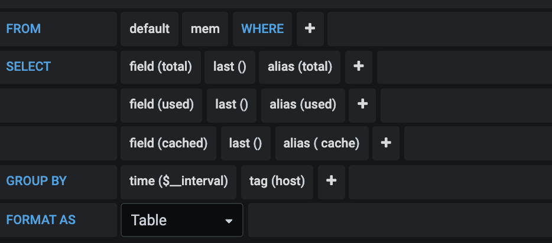Click the WHERE keyword label
The height and width of the screenshot is (243, 552).
262,28
